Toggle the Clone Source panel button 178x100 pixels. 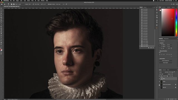(x=14, y=4)
